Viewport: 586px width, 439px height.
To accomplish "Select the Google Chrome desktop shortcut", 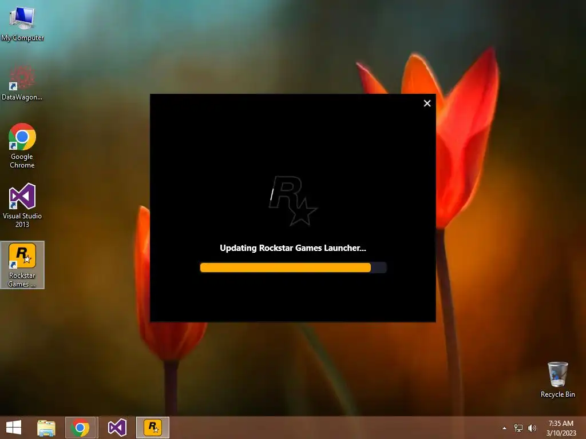I will click(x=22, y=146).
